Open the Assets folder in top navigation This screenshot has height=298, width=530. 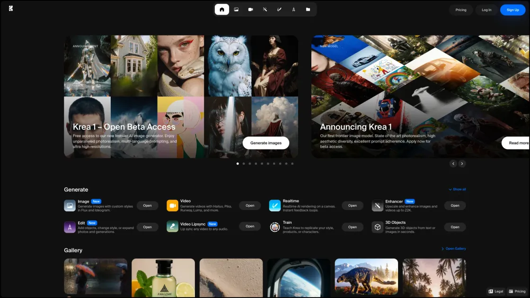coord(308,9)
